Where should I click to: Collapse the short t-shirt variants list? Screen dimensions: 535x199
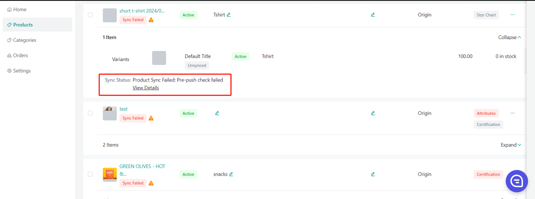[510, 37]
